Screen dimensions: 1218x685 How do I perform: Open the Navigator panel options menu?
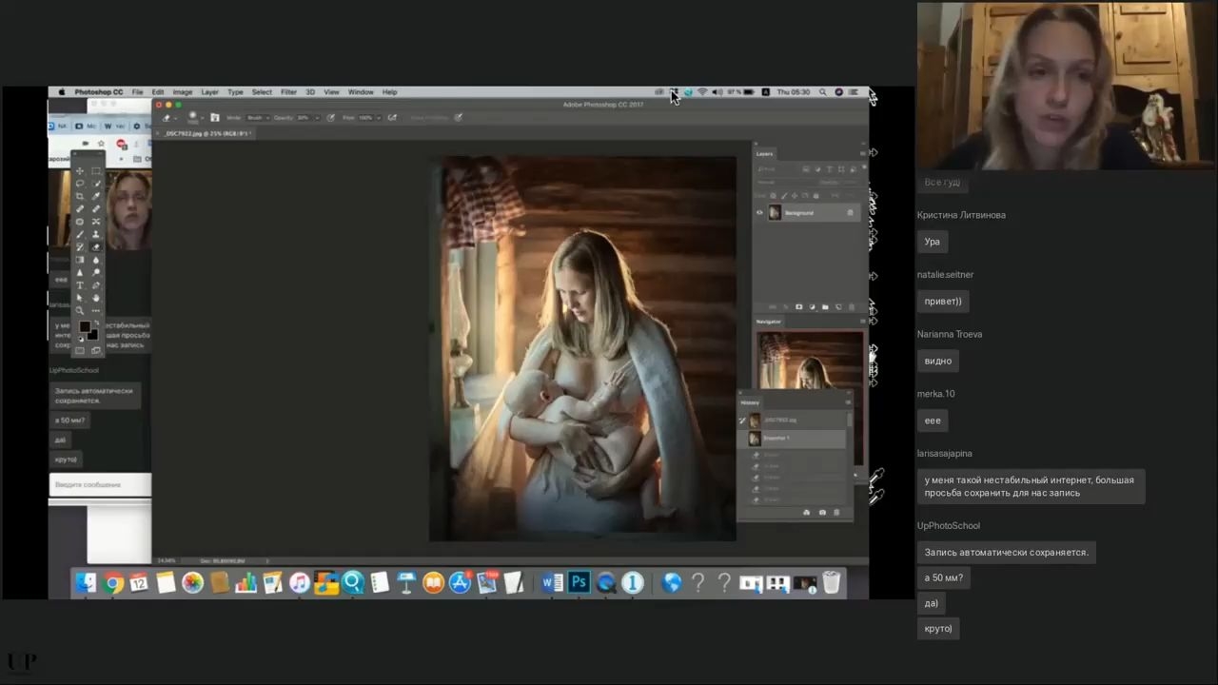coord(862,322)
